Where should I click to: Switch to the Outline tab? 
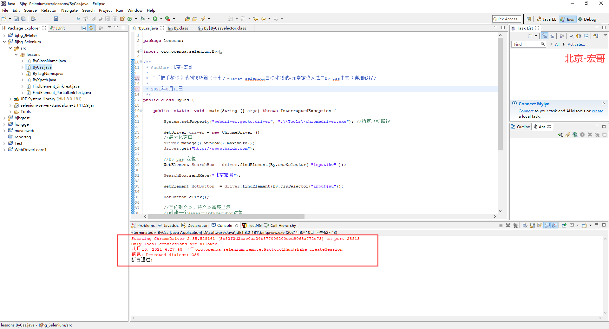(520, 127)
